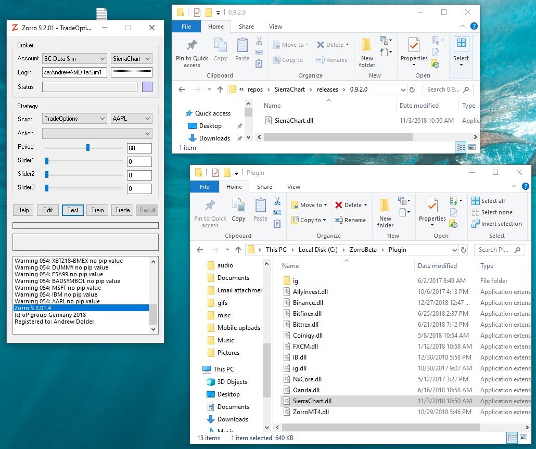The width and height of the screenshot is (536, 449).
Task: Click Back arrow in Plugin window
Action: click(200, 250)
